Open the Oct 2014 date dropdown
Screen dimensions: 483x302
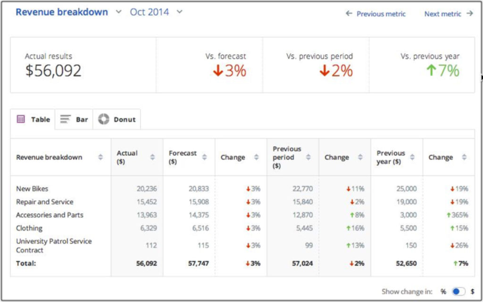(179, 12)
